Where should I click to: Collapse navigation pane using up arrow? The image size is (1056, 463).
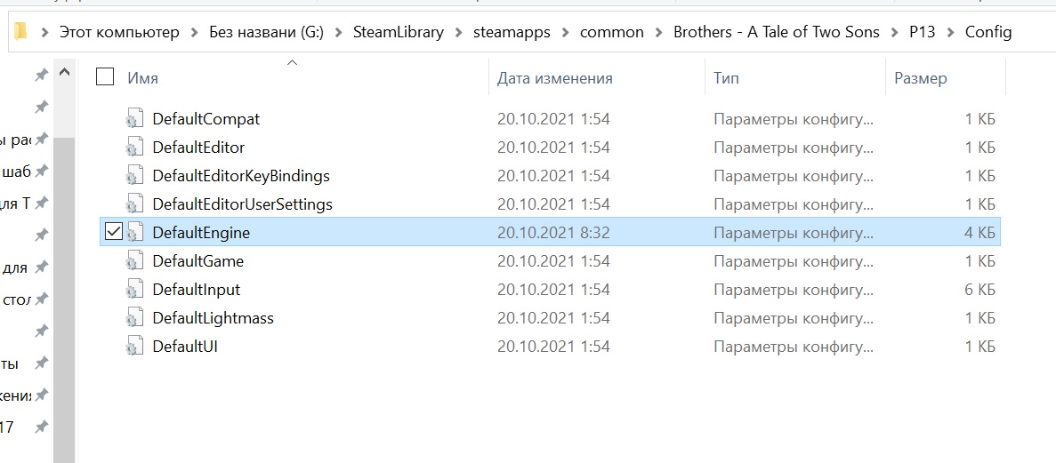65,72
